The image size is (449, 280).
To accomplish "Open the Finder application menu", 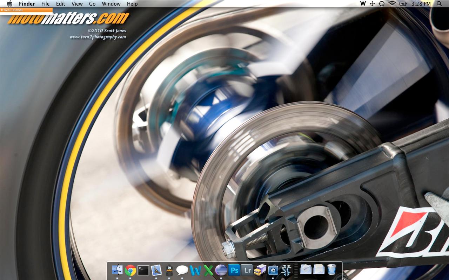I will (x=27, y=4).
